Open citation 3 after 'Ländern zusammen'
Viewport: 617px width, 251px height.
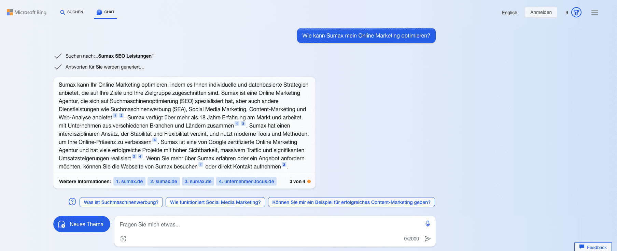(243, 124)
